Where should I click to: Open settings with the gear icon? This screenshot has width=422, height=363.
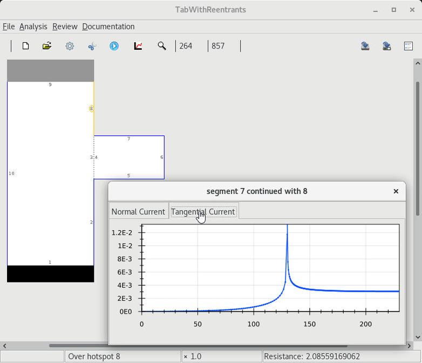[70, 46]
